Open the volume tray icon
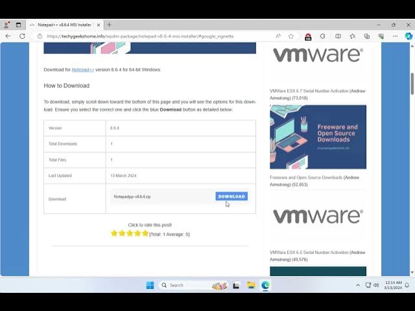The width and height of the screenshot is (415, 311). (x=376, y=285)
